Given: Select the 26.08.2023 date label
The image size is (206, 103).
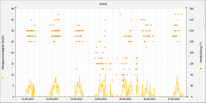Looking at the screenshot, I should coord(150,99).
